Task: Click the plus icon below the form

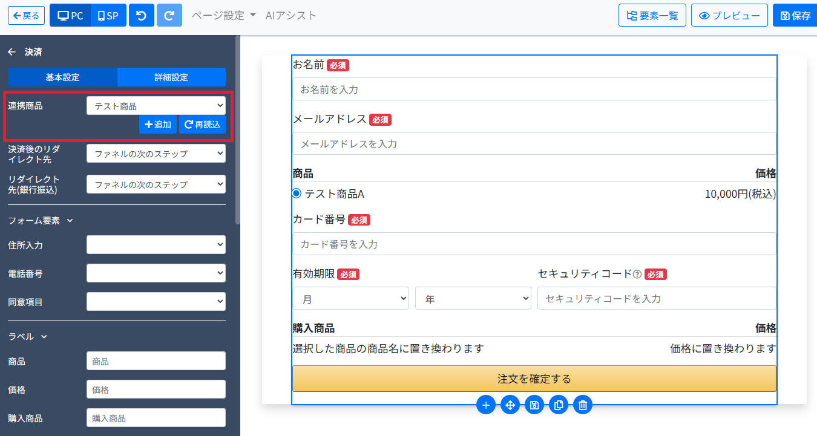Action: click(x=485, y=405)
